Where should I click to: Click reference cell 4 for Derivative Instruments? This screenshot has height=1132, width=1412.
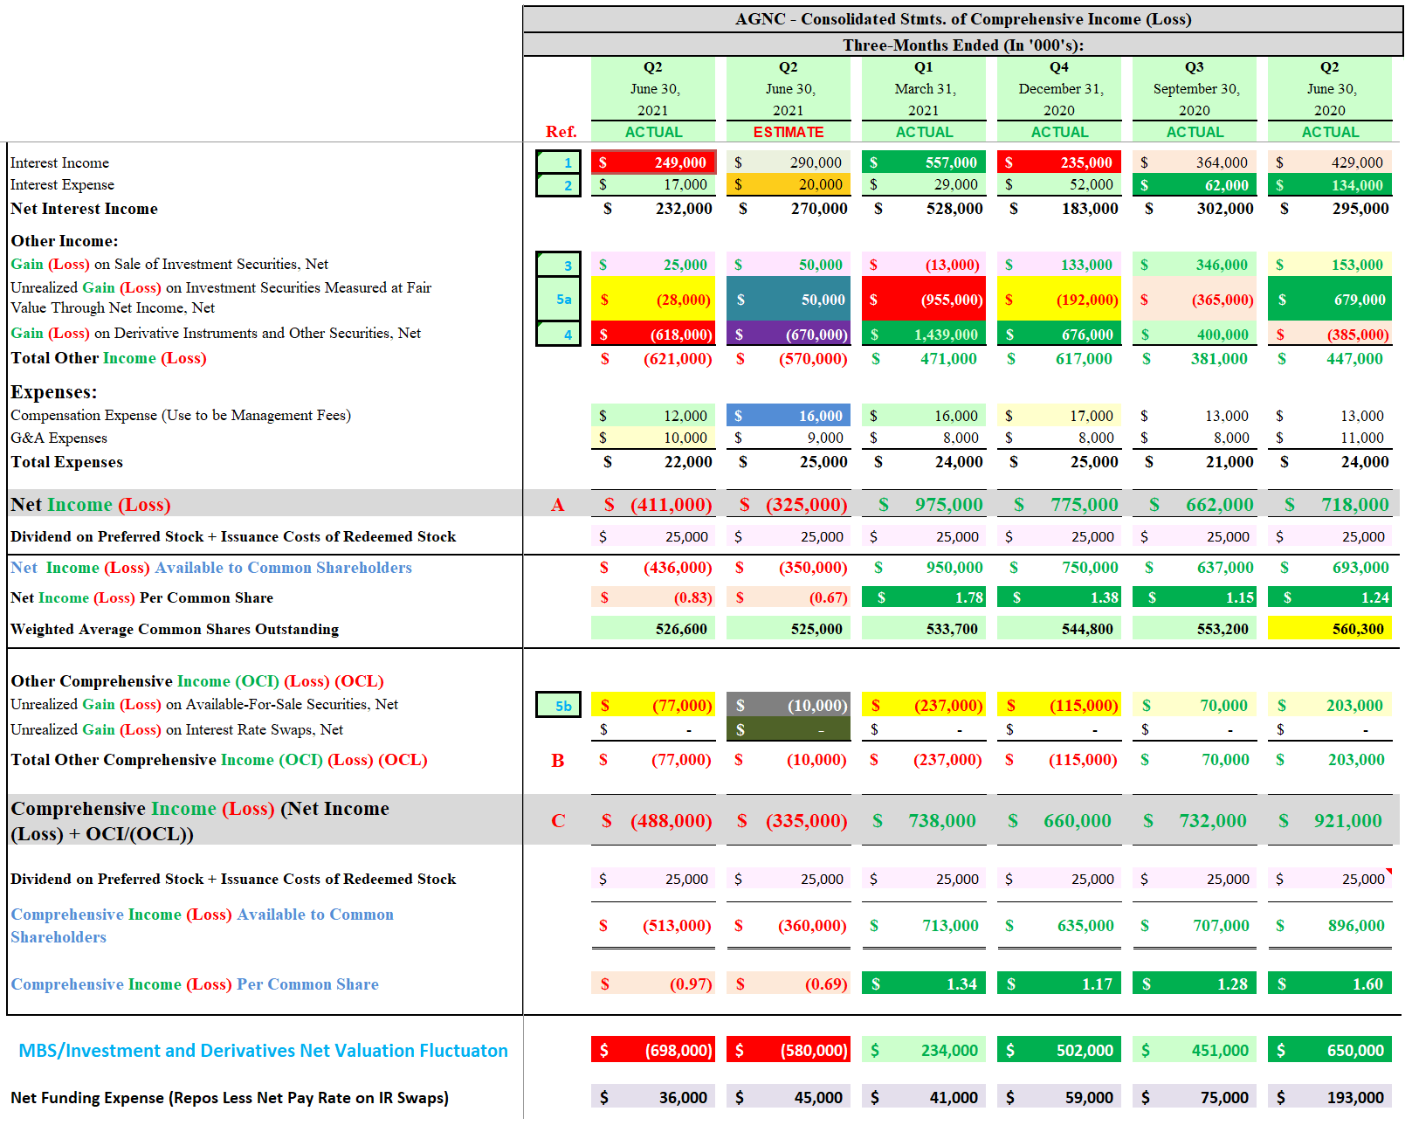558,335
